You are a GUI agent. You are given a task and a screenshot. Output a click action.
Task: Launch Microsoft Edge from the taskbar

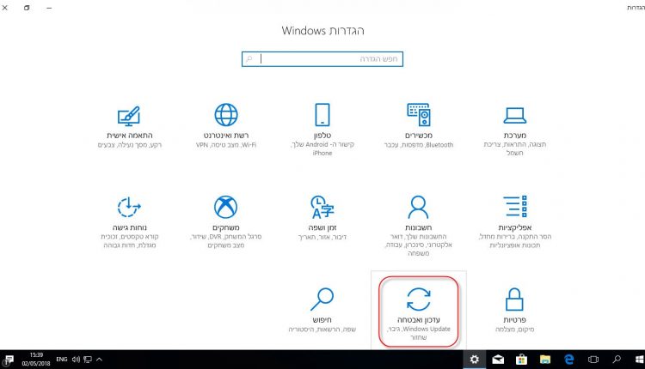(569, 360)
